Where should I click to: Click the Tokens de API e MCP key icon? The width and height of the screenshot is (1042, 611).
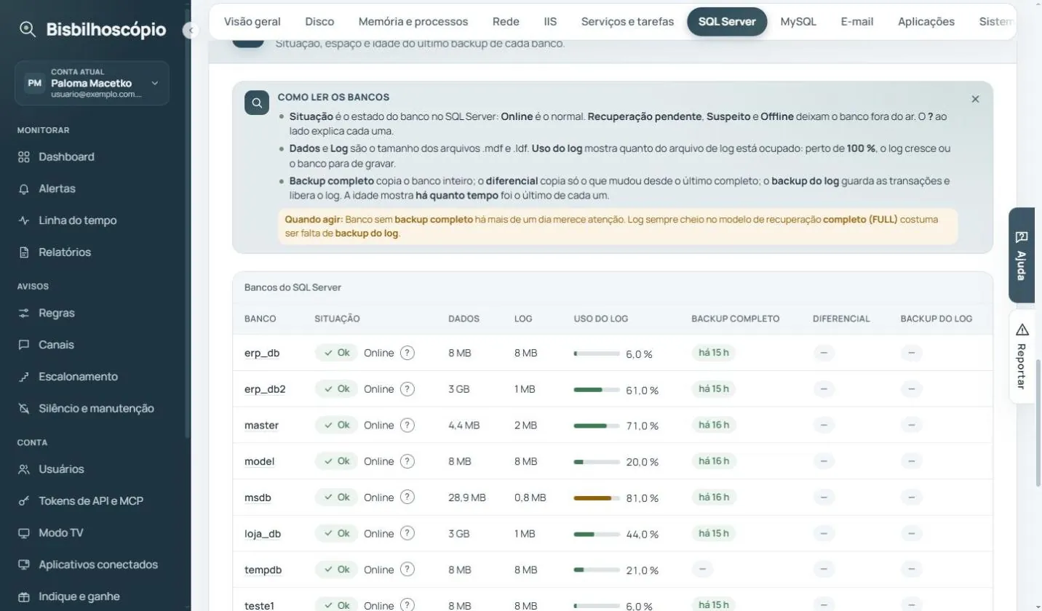click(x=24, y=501)
